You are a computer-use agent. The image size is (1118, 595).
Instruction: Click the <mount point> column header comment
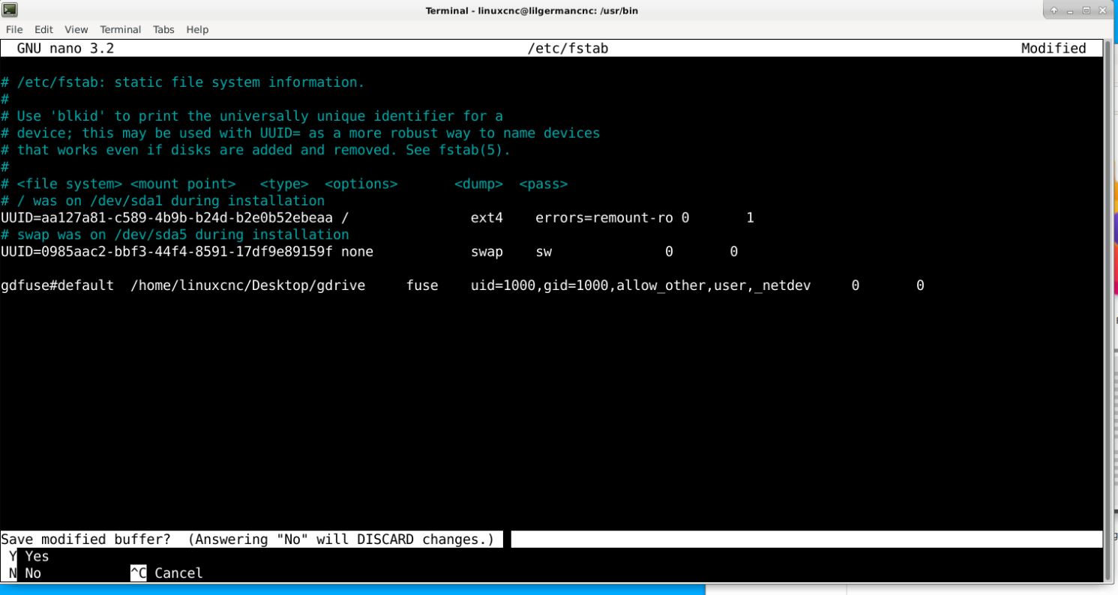(183, 184)
